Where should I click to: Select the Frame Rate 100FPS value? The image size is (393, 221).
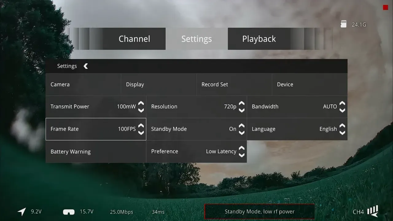pos(127,129)
